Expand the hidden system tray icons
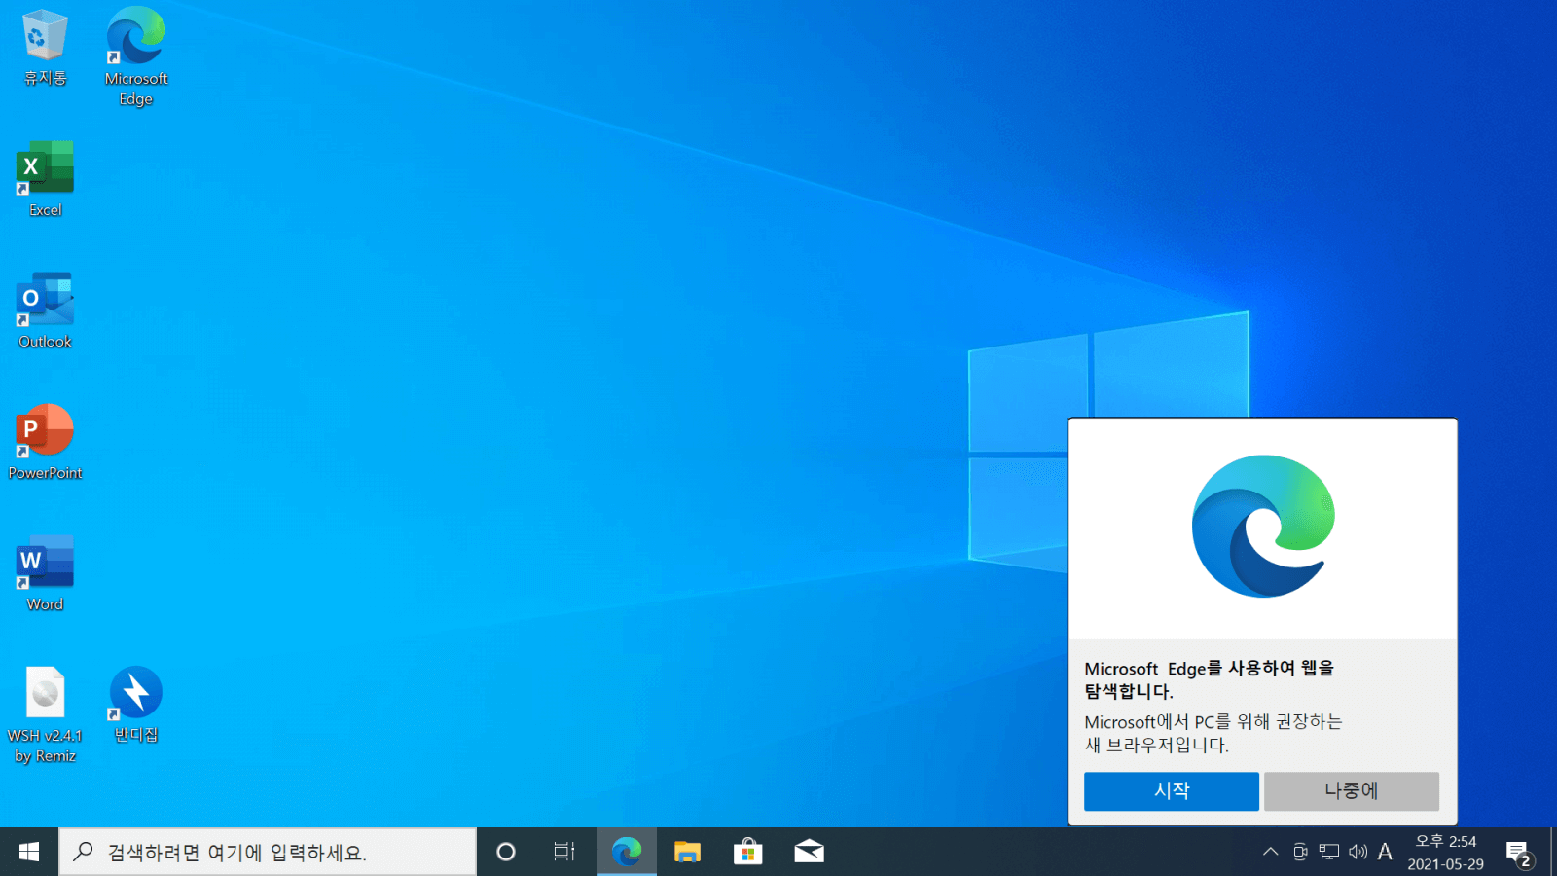Image resolution: width=1557 pixels, height=876 pixels. click(x=1271, y=852)
